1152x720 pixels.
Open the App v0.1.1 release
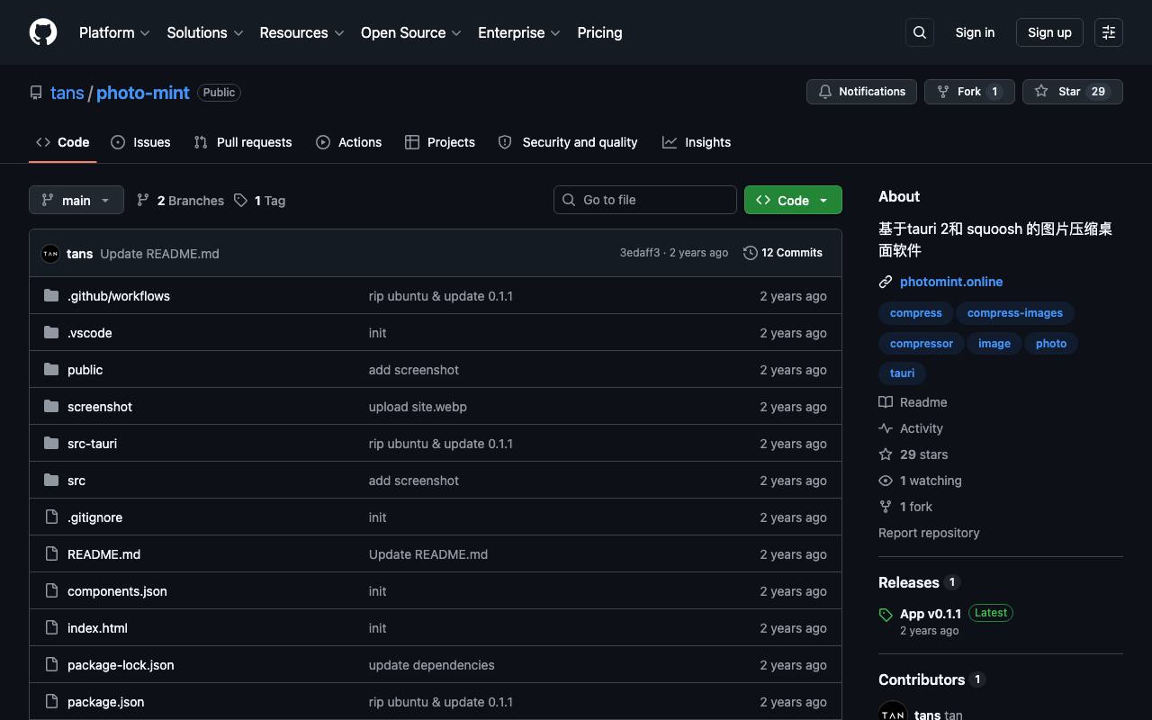pyautogui.click(x=931, y=614)
